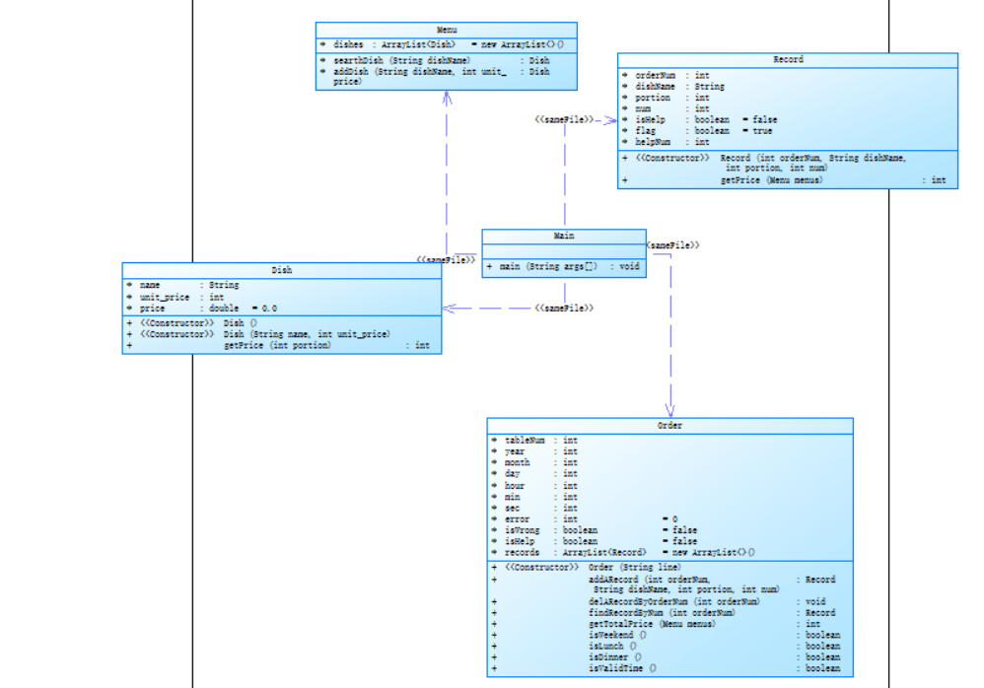Click the name : String attribute in Dish

click(x=182, y=286)
